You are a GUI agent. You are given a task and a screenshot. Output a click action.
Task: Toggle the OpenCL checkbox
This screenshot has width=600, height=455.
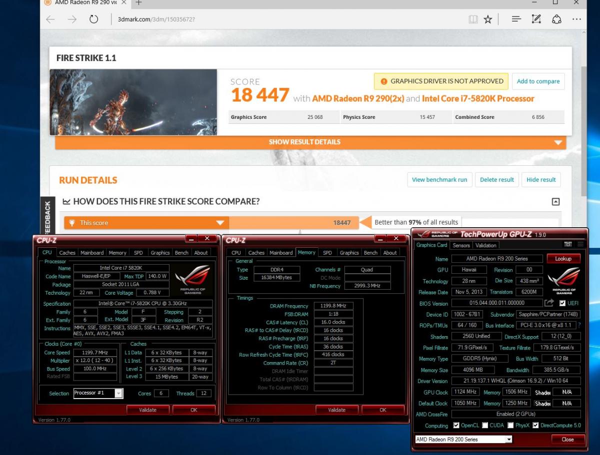(x=456, y=426)
